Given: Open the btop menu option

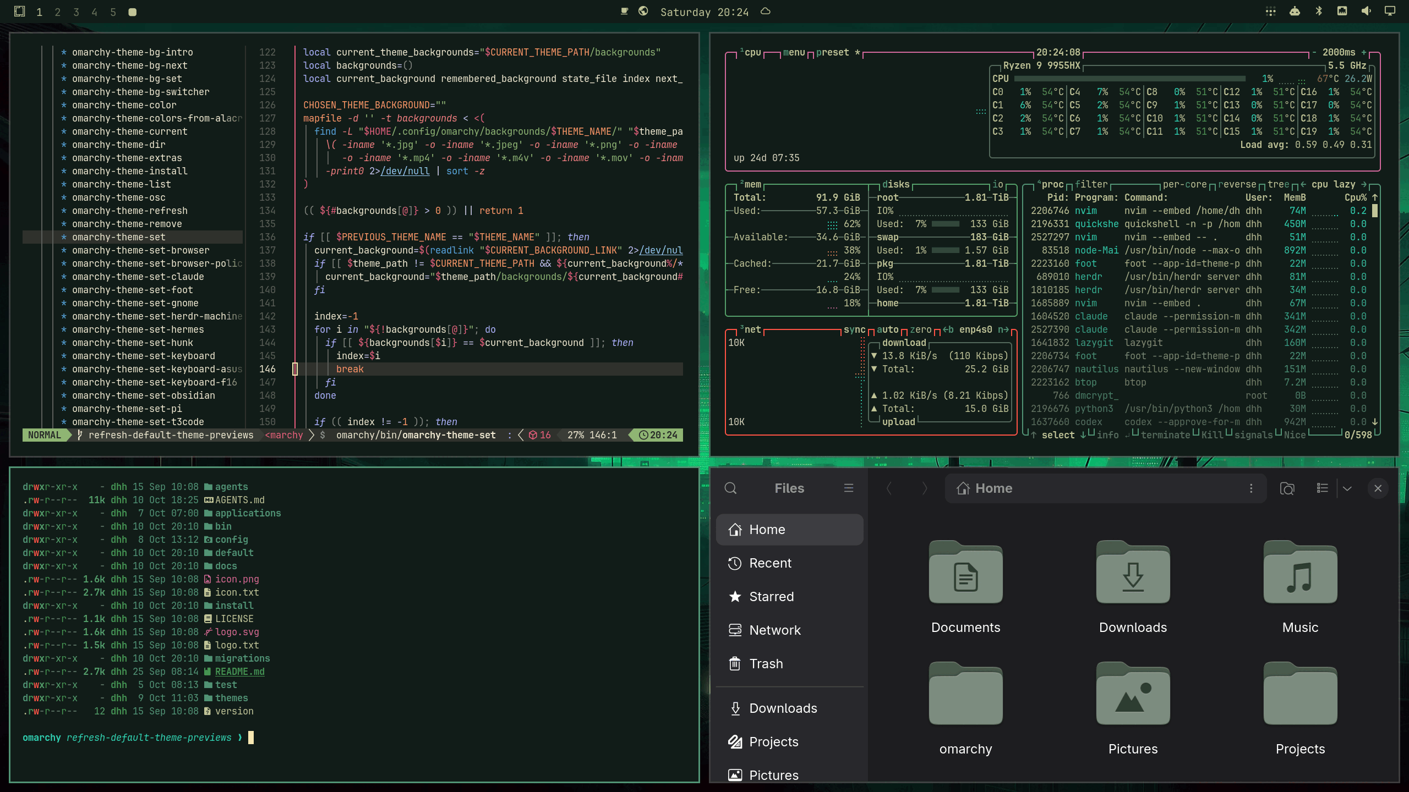Looking at the screenshot, I should [x=794, y=52].
